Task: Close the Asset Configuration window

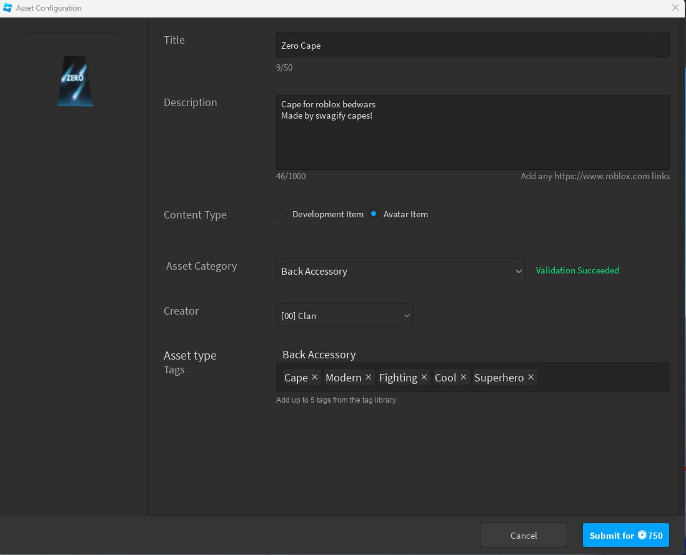Action: tap(675, 8)
